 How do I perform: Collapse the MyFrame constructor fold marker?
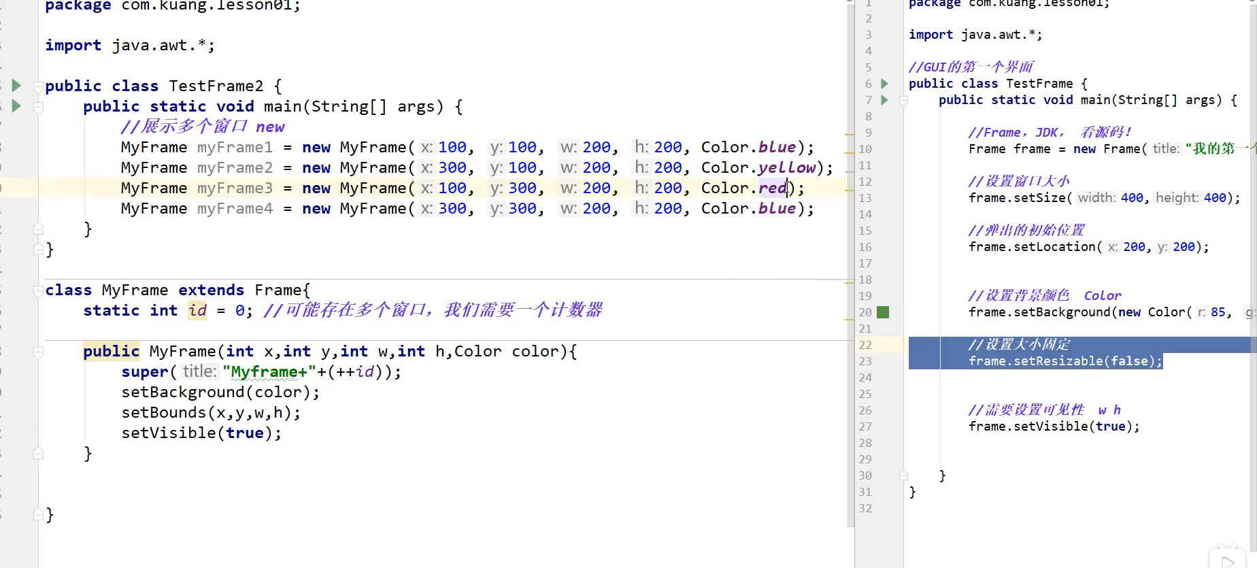click(x=39, y=352)
